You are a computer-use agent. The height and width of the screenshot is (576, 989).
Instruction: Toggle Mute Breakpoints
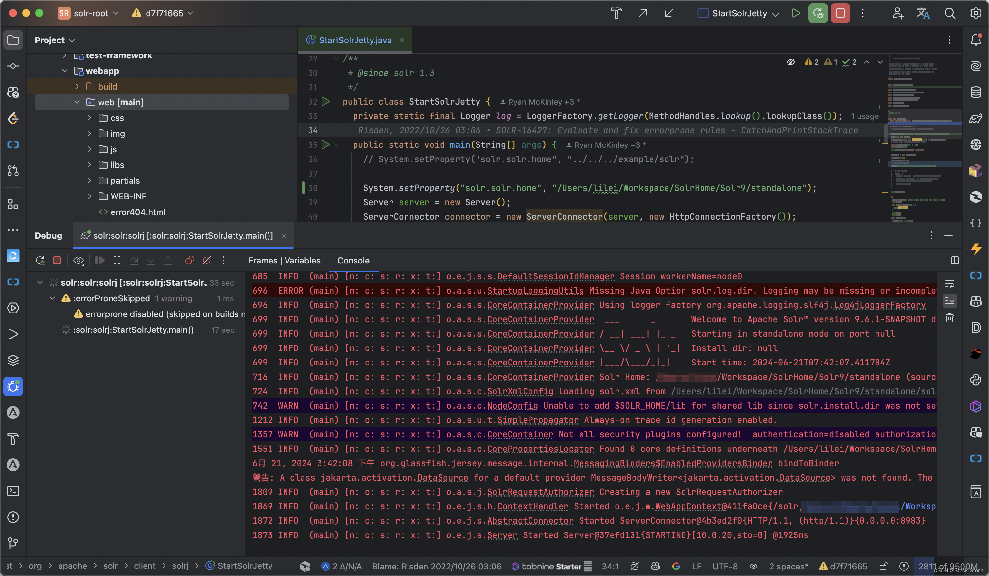click(206, 260)
